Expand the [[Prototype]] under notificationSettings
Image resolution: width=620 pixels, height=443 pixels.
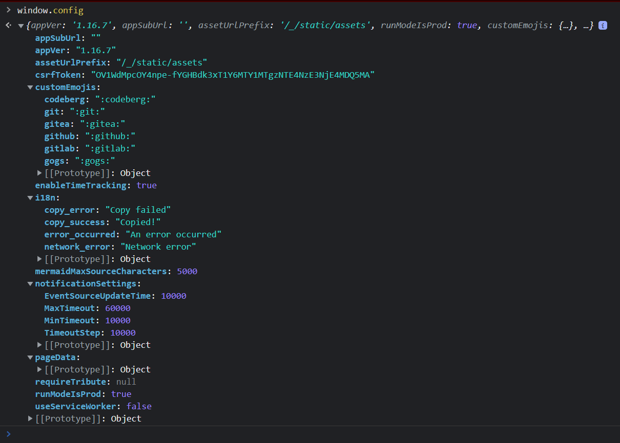tap(39, 345)
